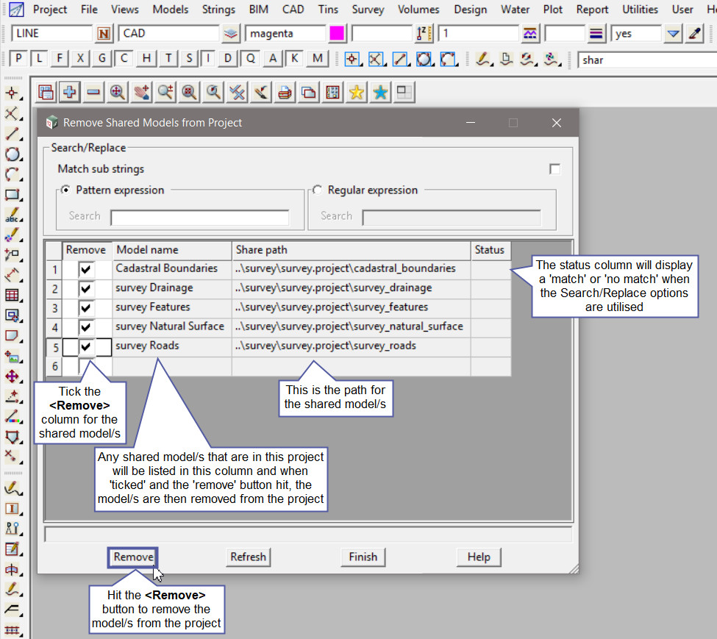Screen dimensions: 717x639
Task: Toggle the Match sub strings checkbox
Action: coord(554,169)
